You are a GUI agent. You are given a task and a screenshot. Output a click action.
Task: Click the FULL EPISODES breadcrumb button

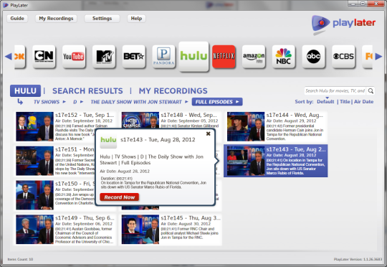click(x=217, y=102)
